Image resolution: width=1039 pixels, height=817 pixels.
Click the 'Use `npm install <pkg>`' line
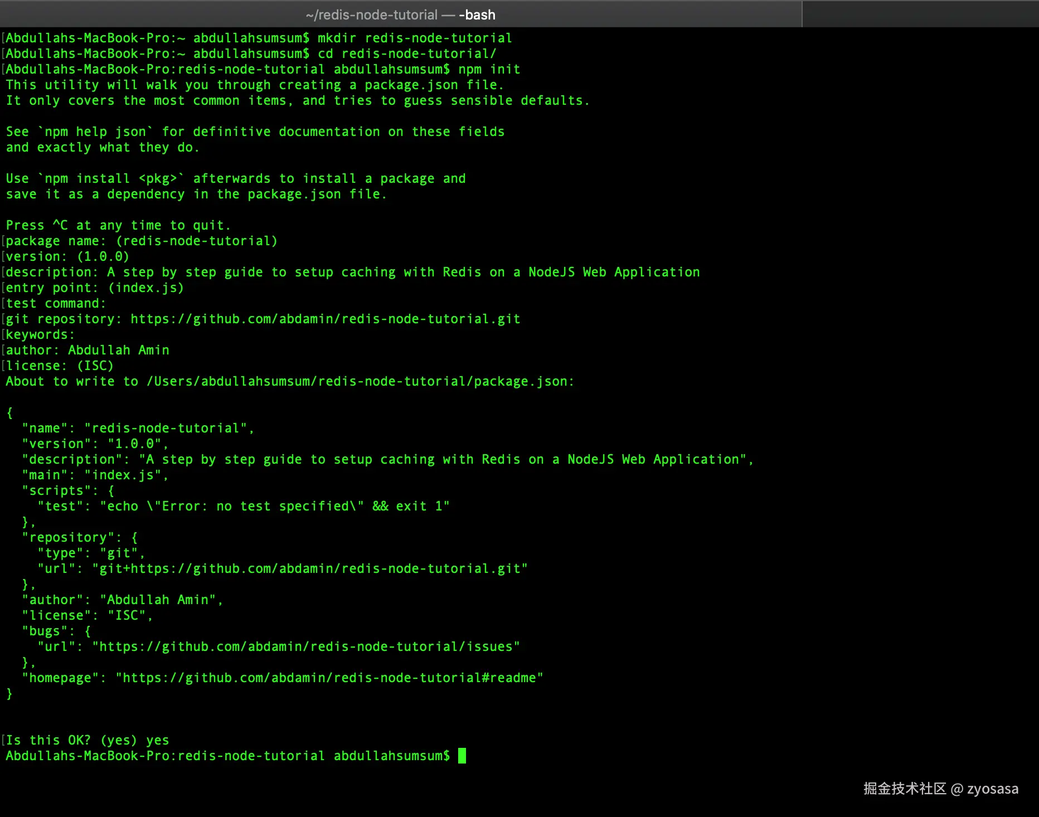235,178
